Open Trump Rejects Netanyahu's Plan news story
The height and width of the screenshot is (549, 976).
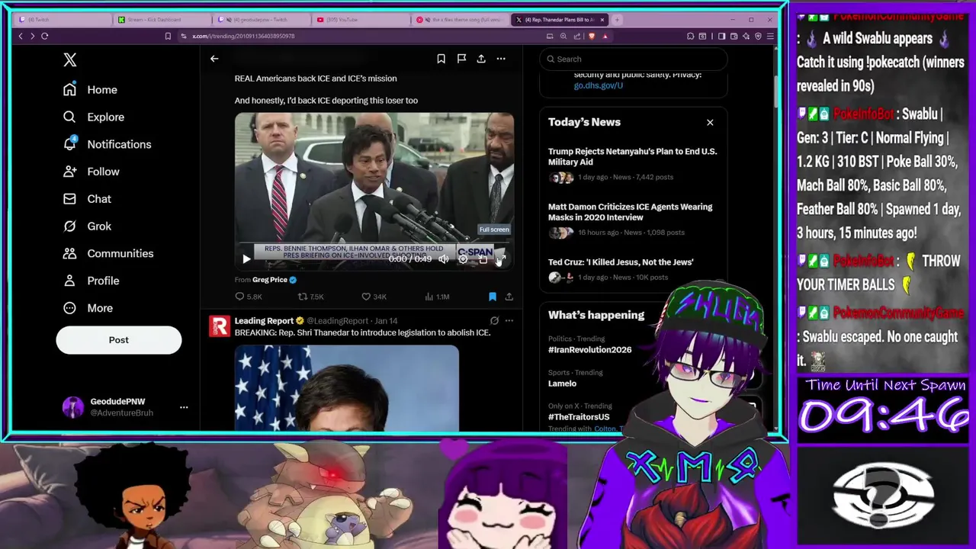point(633,164)
